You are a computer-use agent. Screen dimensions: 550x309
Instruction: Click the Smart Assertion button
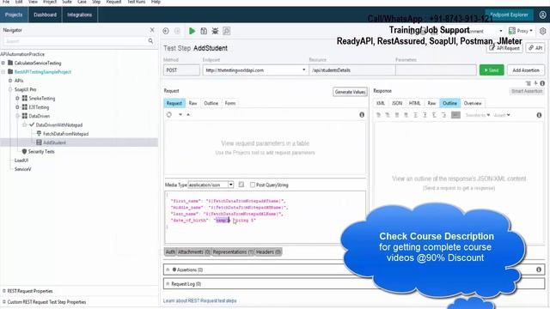click(527, 91)
